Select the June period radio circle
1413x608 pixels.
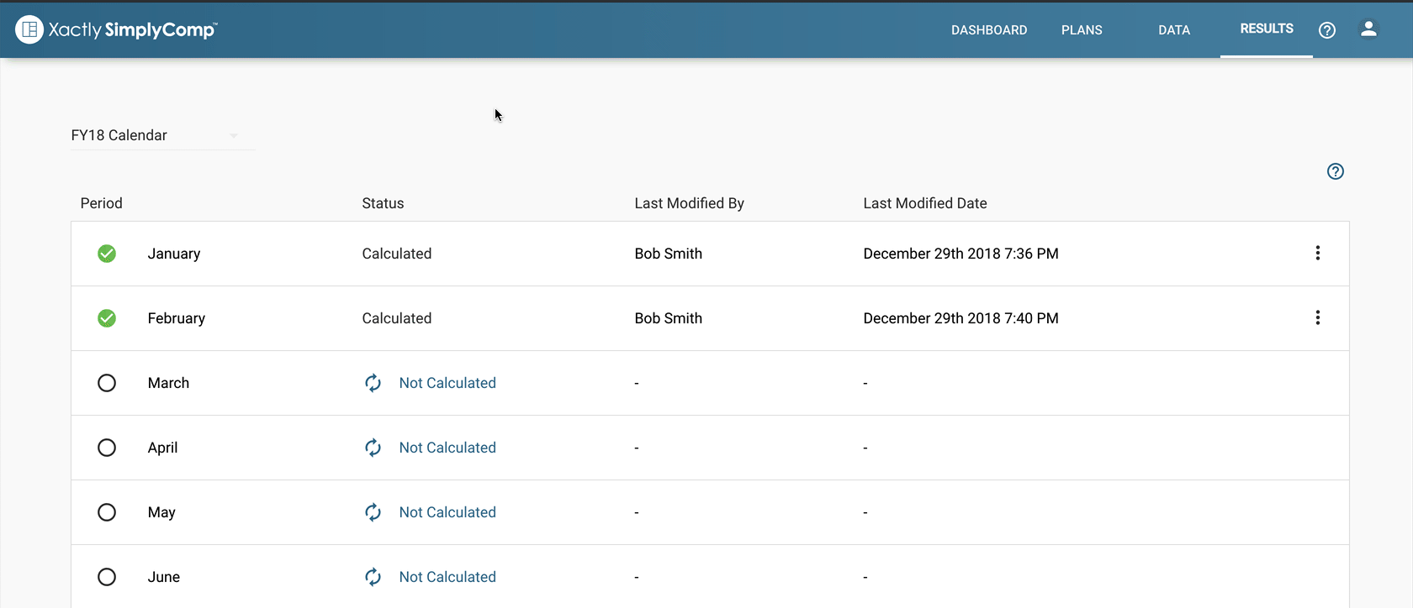click(107, 577)
